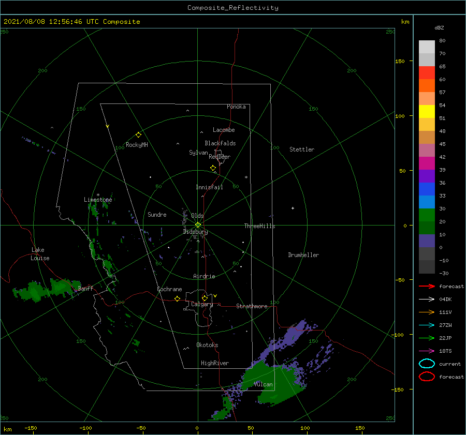Click the red forecast ellipse in legend
The image size is (466, 435).
[x=427, y=377]
